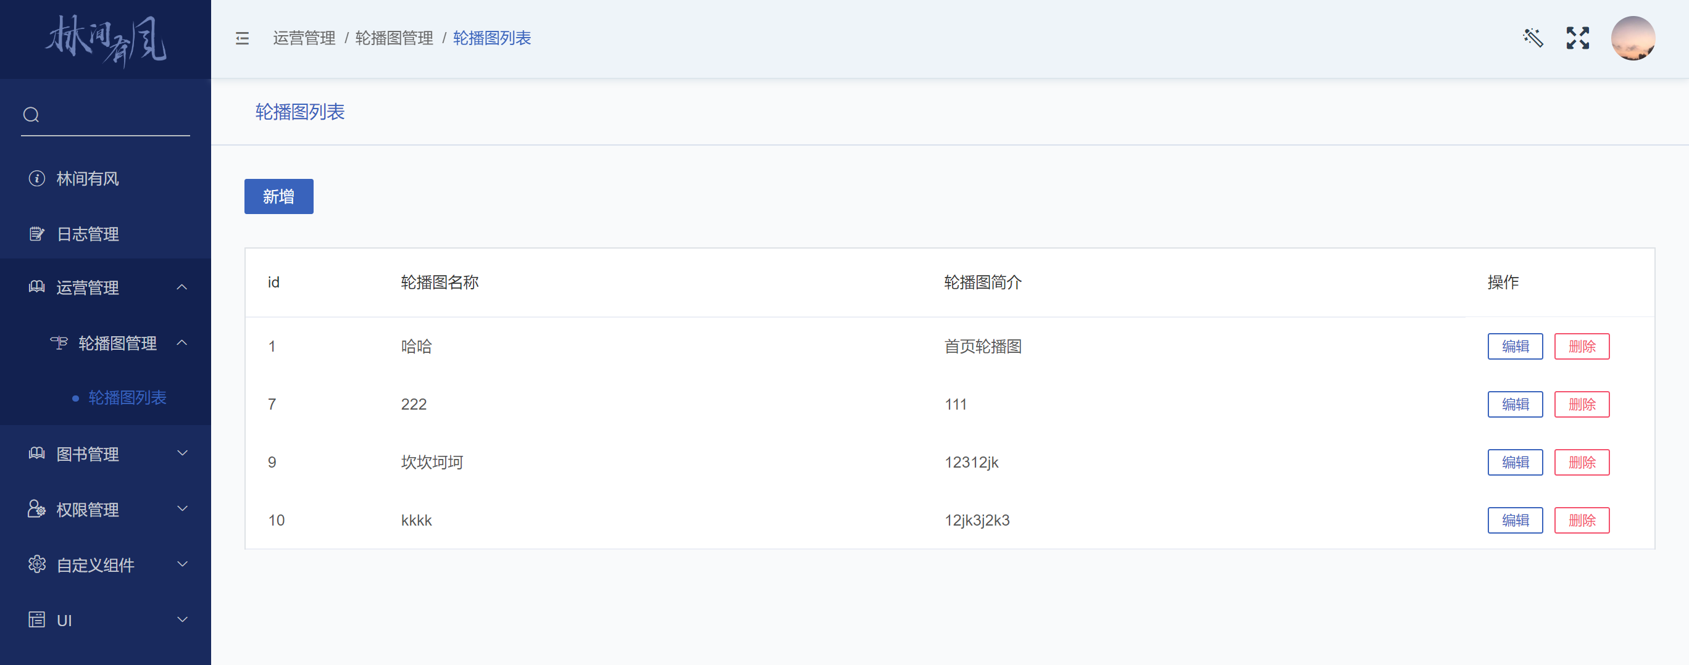Click the sidebar search magnifier icon
Viewport: 1689px width, 665px height.
click(31, 115)
